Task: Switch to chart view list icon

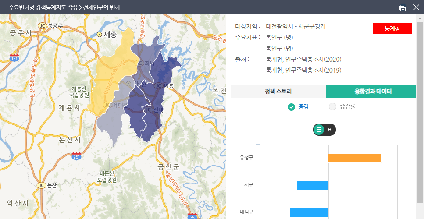Action: (x=319, y=130)
